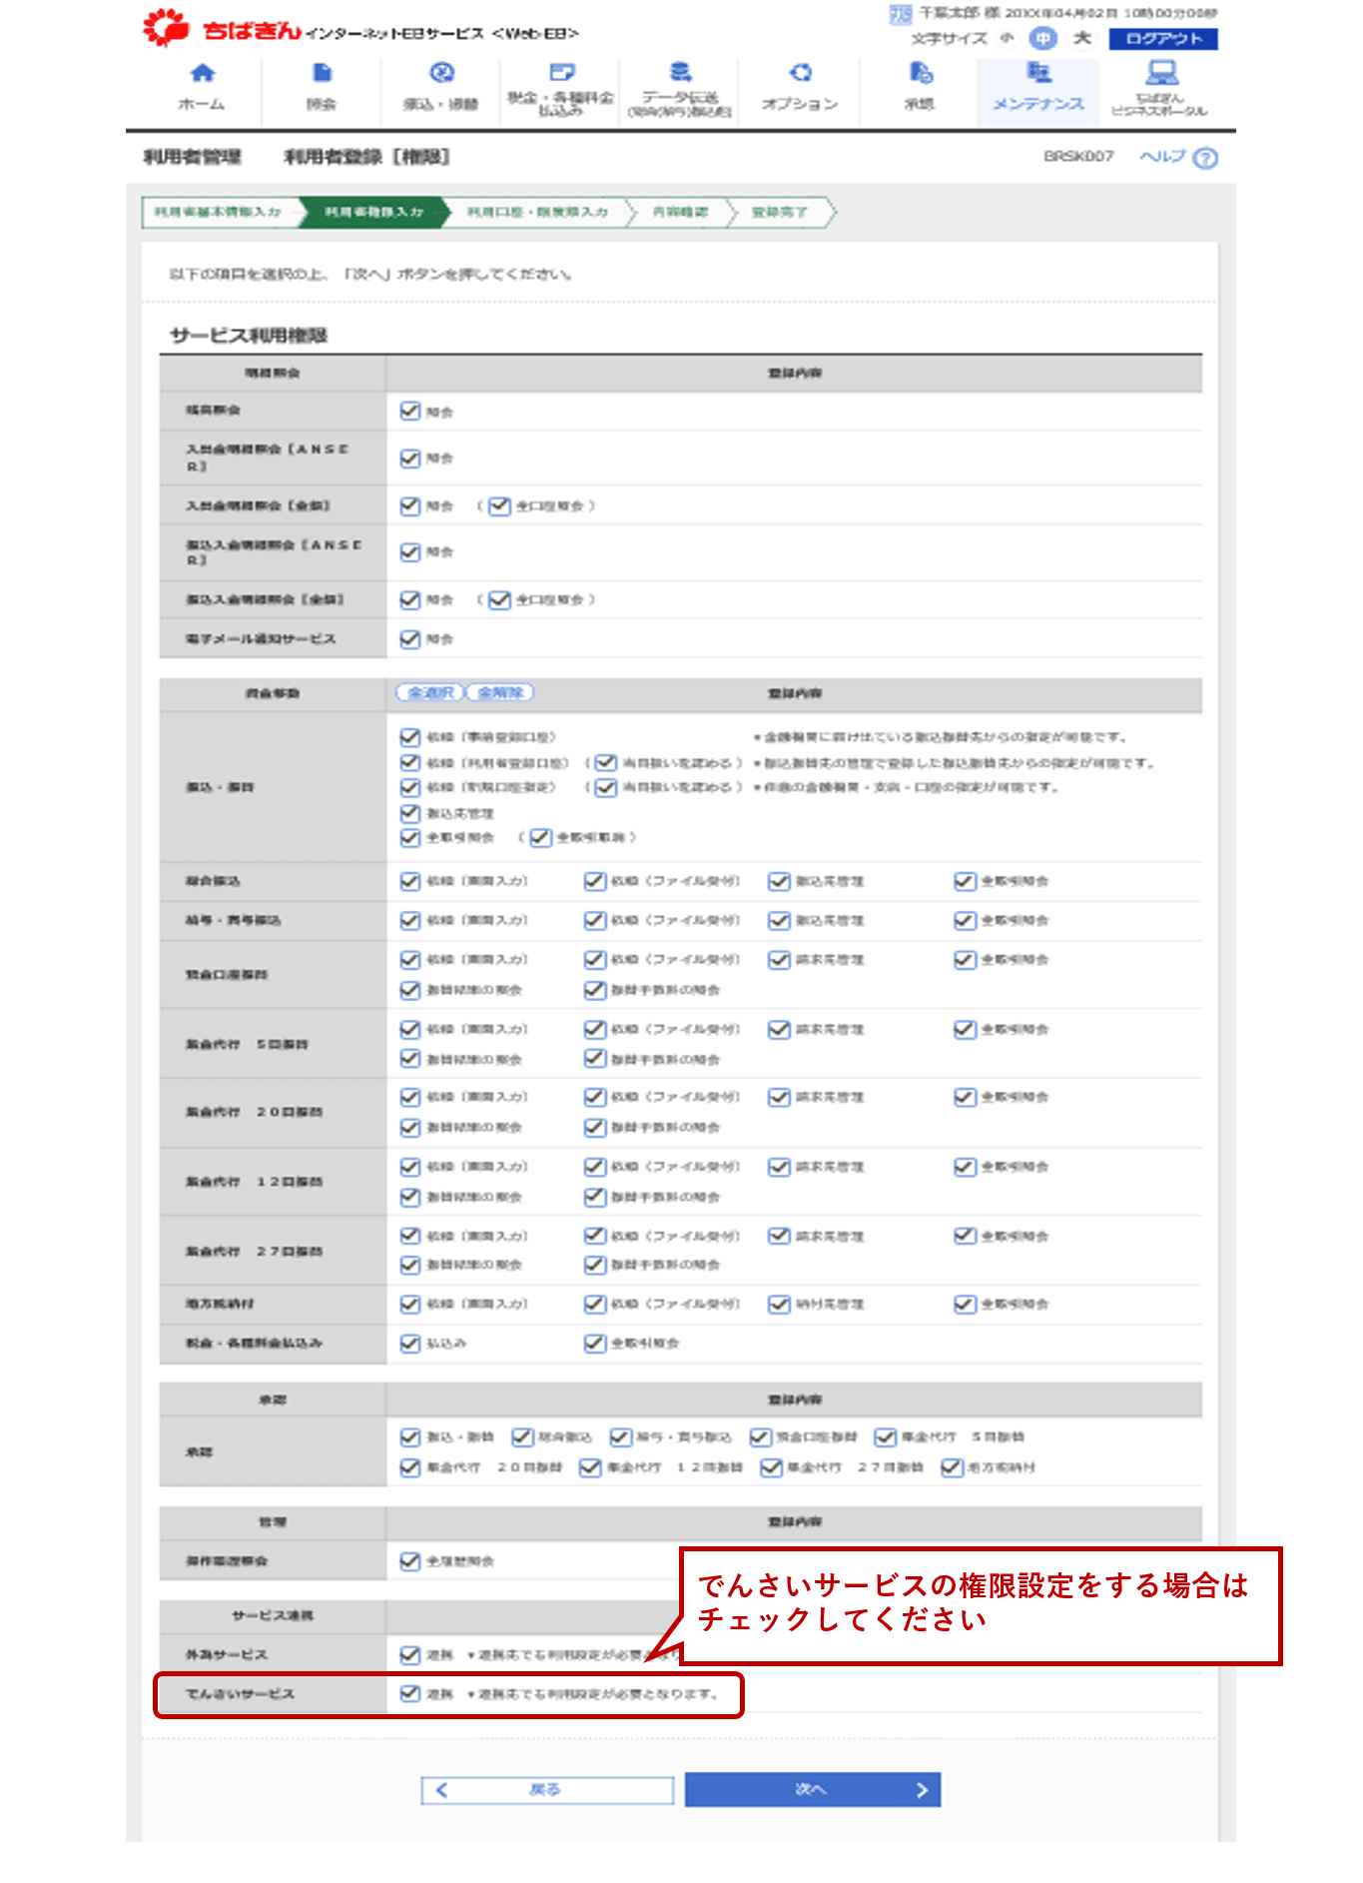Toggle the でんさいサービス 連携 checkbox
This screenshot has height=1883, width=1363.
409,1693
